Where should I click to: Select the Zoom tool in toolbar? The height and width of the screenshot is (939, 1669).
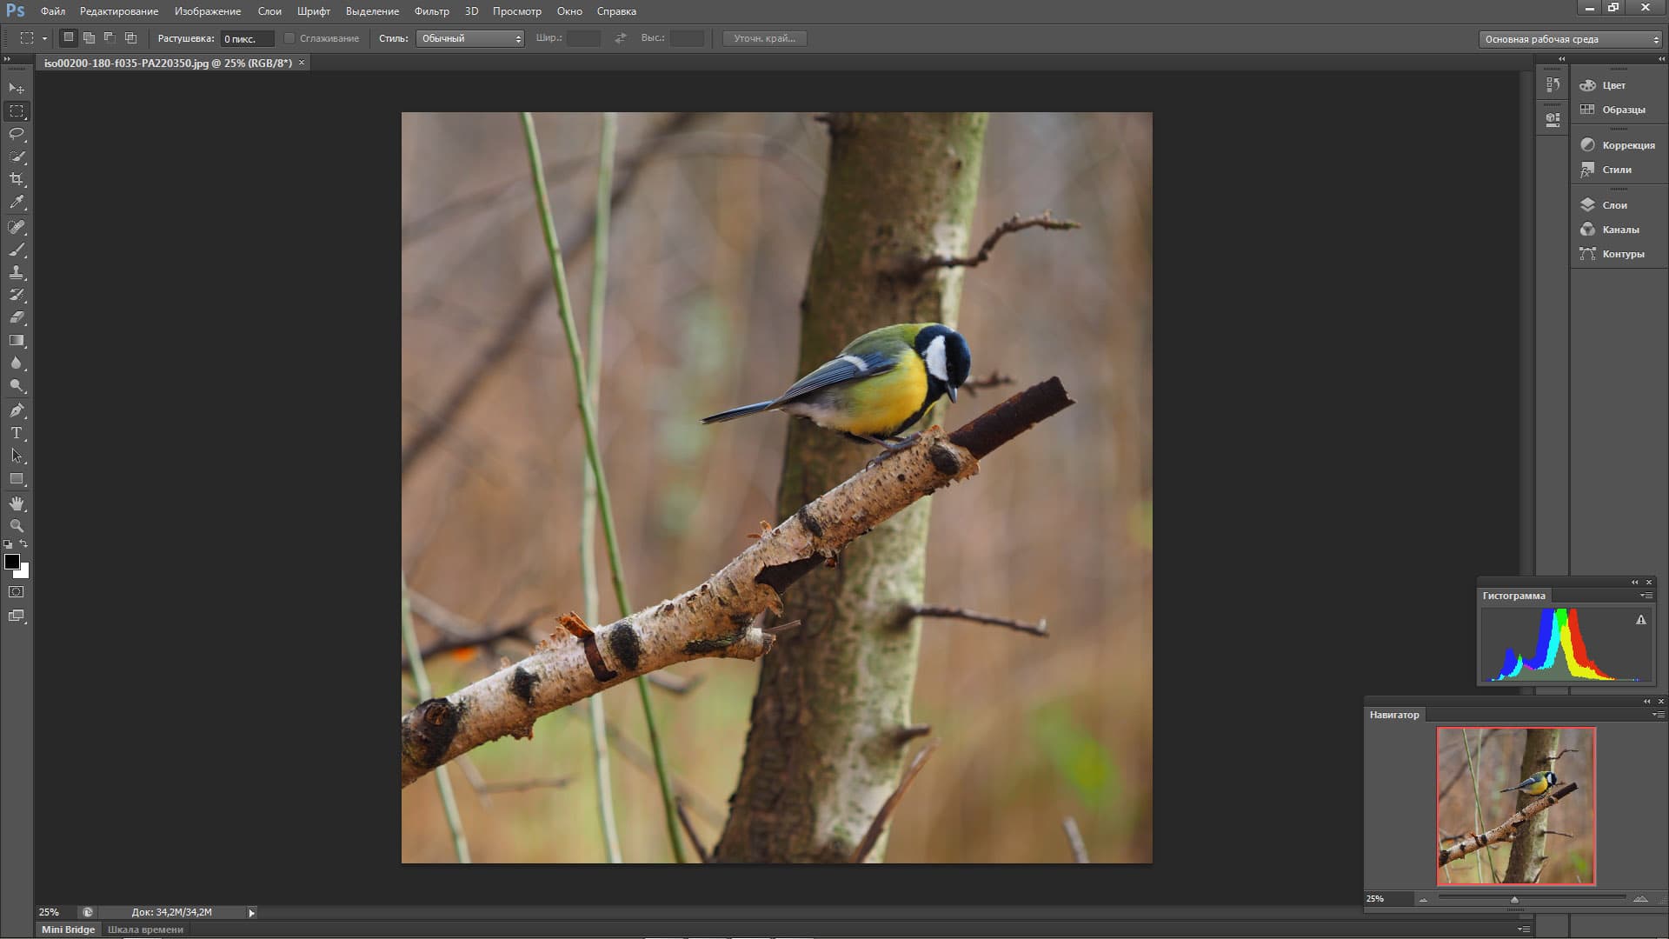point(17,526)
